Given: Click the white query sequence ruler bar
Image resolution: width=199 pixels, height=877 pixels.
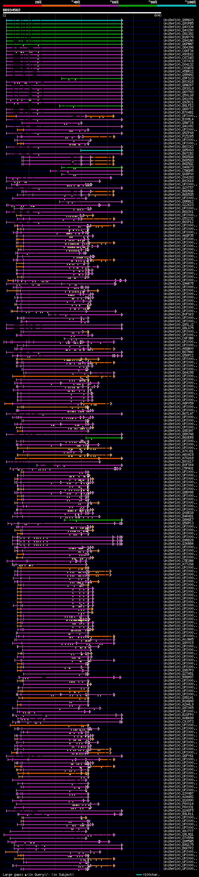Looking at the screenshot, I should pos(82,13).
